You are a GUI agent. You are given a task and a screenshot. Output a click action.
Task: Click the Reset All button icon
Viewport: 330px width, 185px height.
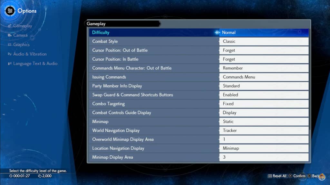tap(270, 176)
